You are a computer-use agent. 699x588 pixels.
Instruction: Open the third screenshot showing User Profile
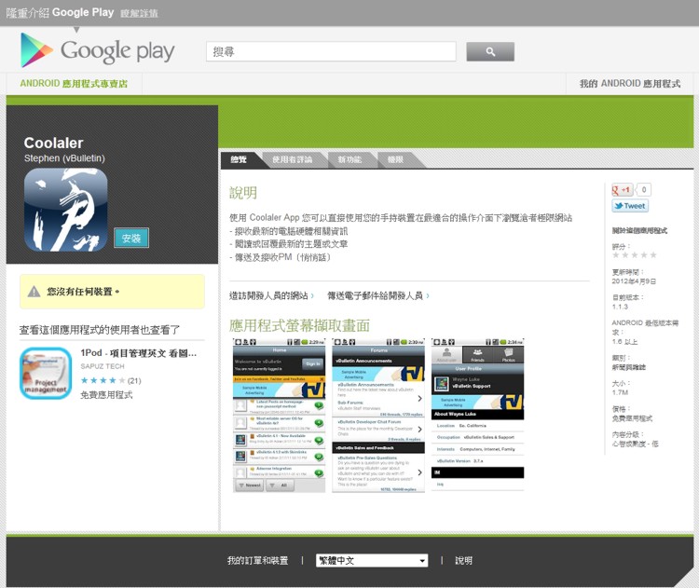coord(477,416)
